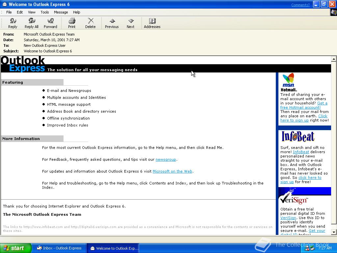The image size is (337, 253).
Task: Click The Microsoft Outlook Express Team signature
Action: (42, 214)
